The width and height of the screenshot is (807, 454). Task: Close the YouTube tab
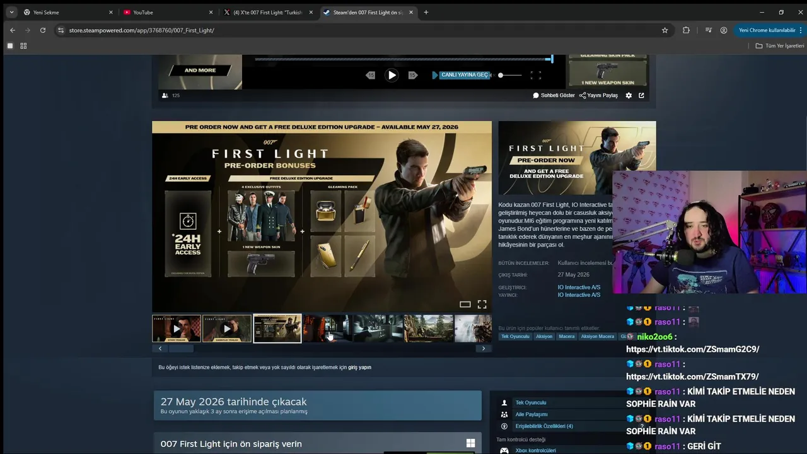point(211,12)
